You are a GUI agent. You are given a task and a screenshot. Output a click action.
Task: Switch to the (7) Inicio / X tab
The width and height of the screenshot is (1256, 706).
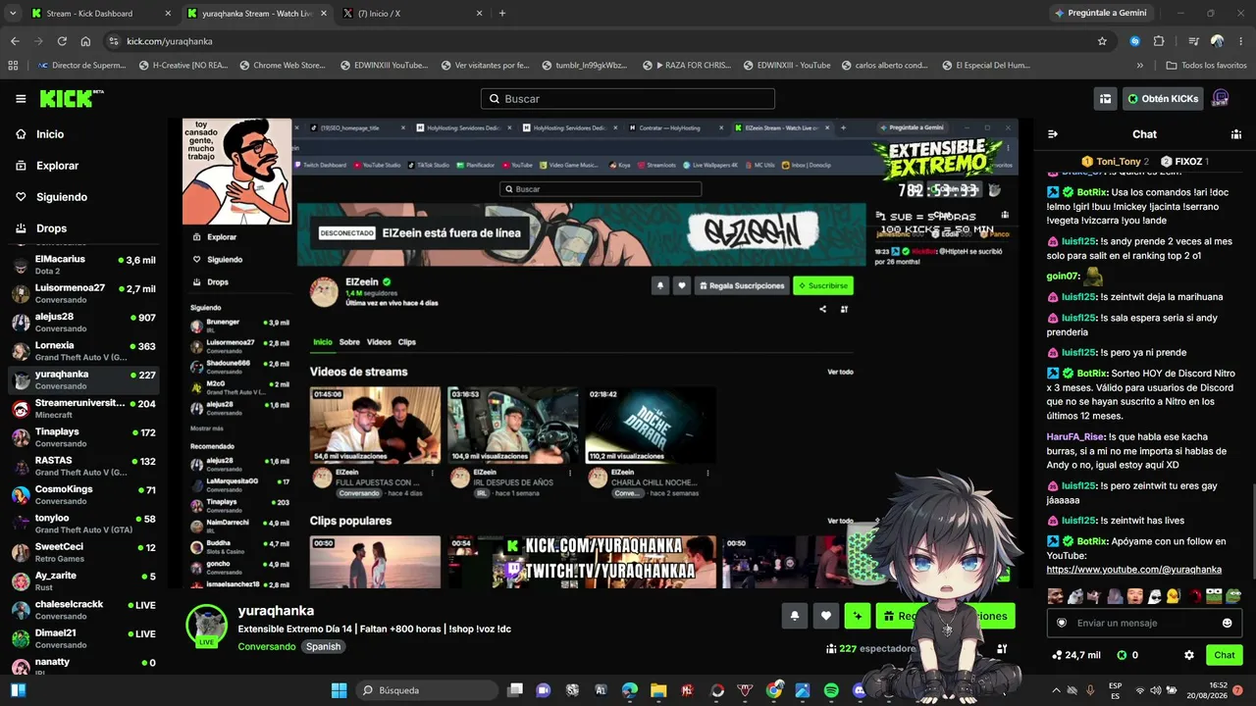(412, 14)
